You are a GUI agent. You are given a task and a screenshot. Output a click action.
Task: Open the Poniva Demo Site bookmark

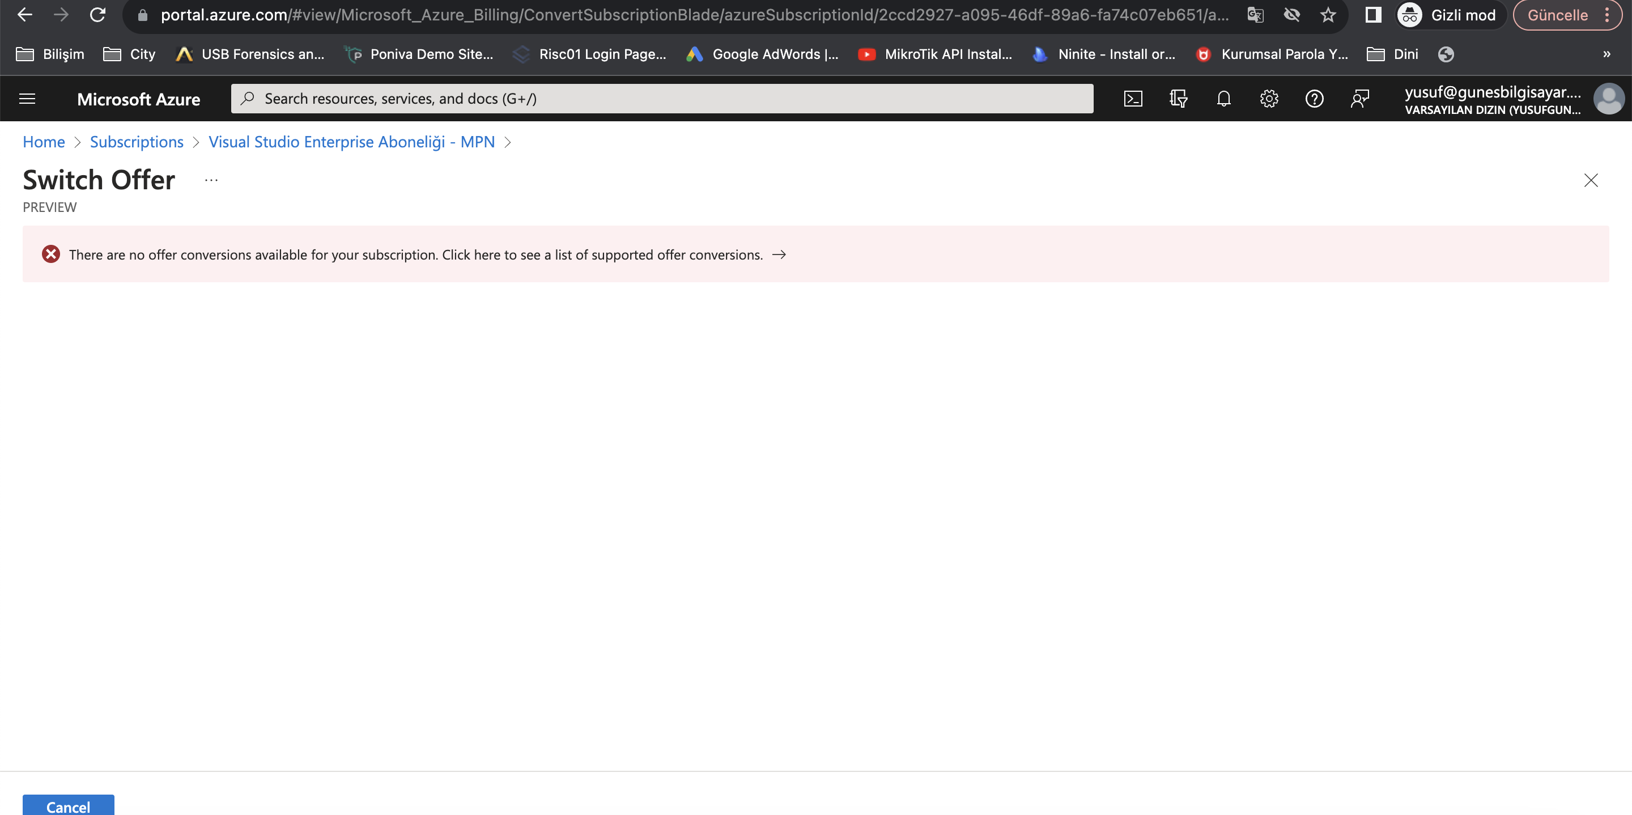point(418,54)
